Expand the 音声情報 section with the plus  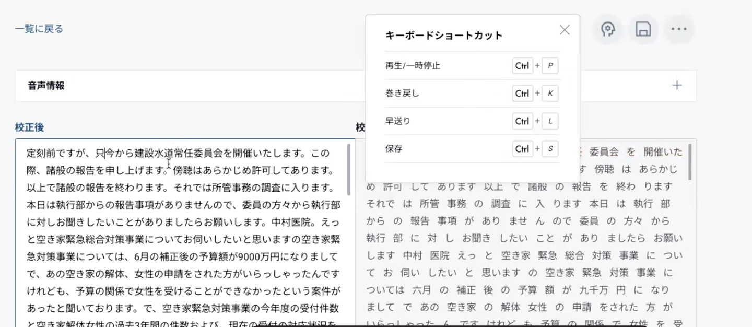click(x=677, y=85)
